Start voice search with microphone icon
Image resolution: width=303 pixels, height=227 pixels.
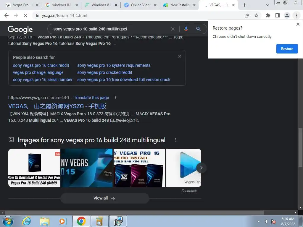[186, 29]
